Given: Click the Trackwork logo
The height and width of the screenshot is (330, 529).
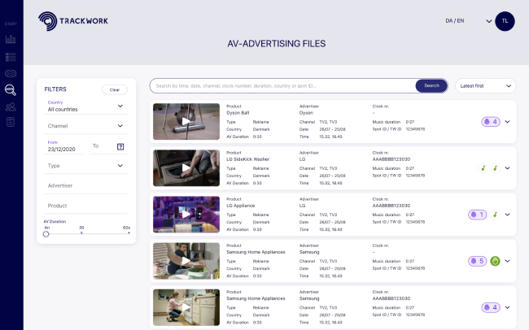Looking at the screenshot, I should point(73,21).
